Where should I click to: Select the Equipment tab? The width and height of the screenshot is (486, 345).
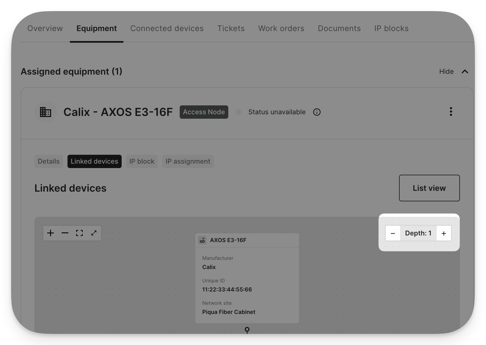[x=96, y=28]
